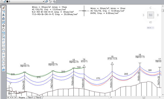Screen dimensions: 164x99
Task: Select the Fillet tool
Action: (x=3, y=62)
